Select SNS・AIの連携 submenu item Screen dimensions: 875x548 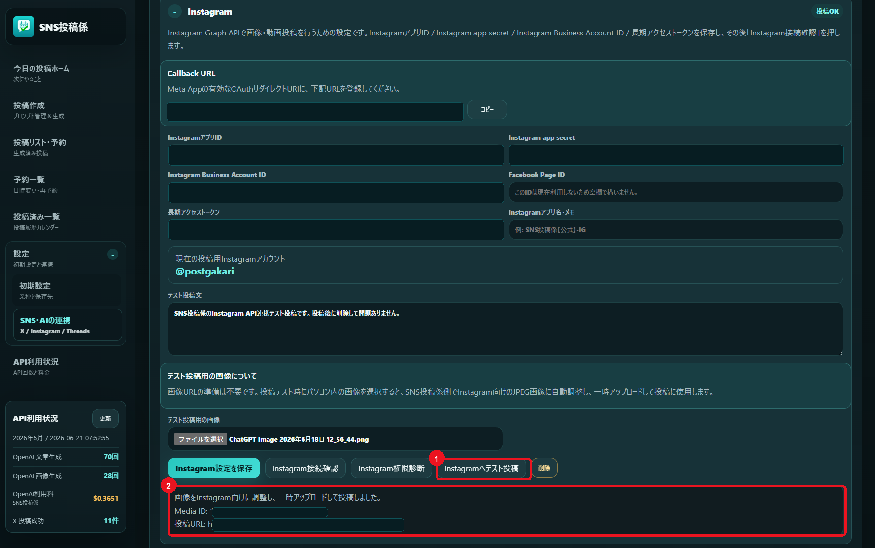tap(67, 325)
